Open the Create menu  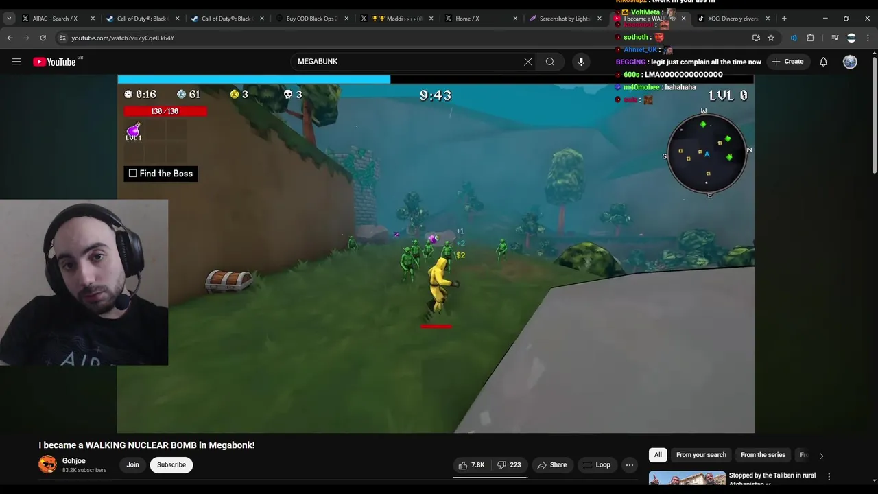point(787,62)
